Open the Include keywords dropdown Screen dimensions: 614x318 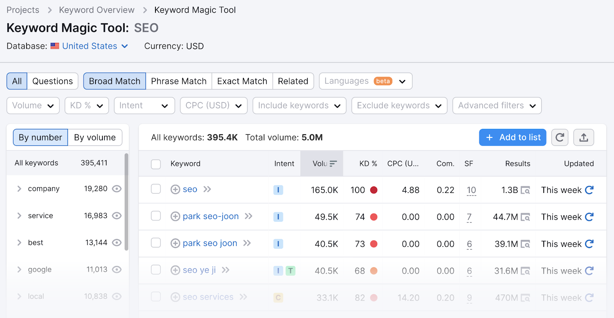pos(299,105)
